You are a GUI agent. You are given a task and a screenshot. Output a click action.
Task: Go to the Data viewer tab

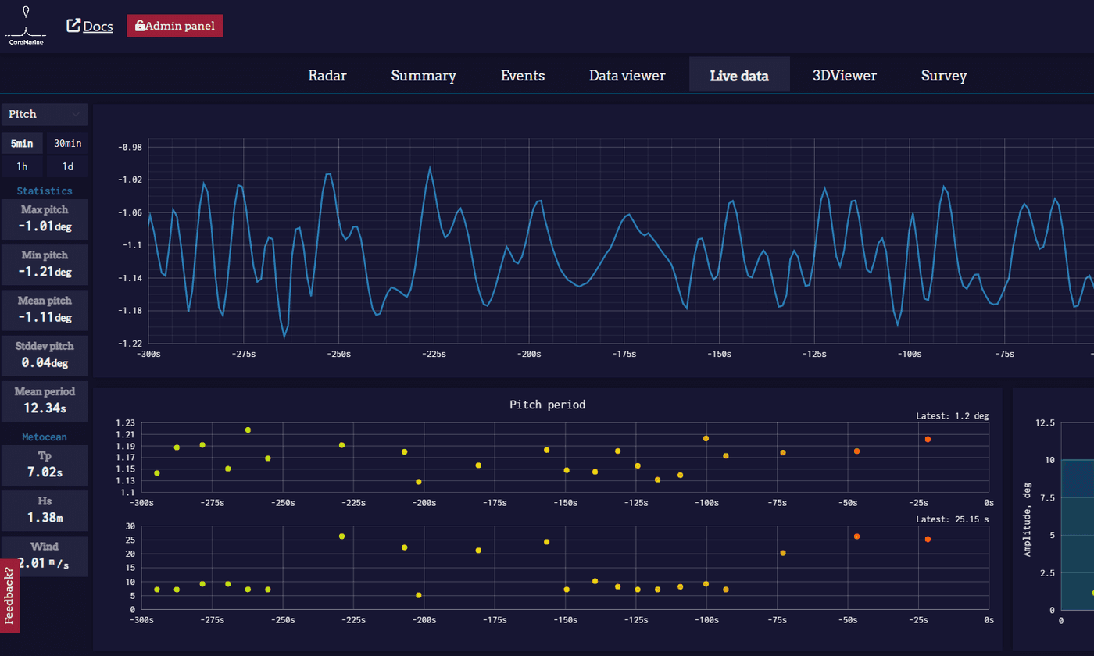pyautogui.click(x=627, y=76)
